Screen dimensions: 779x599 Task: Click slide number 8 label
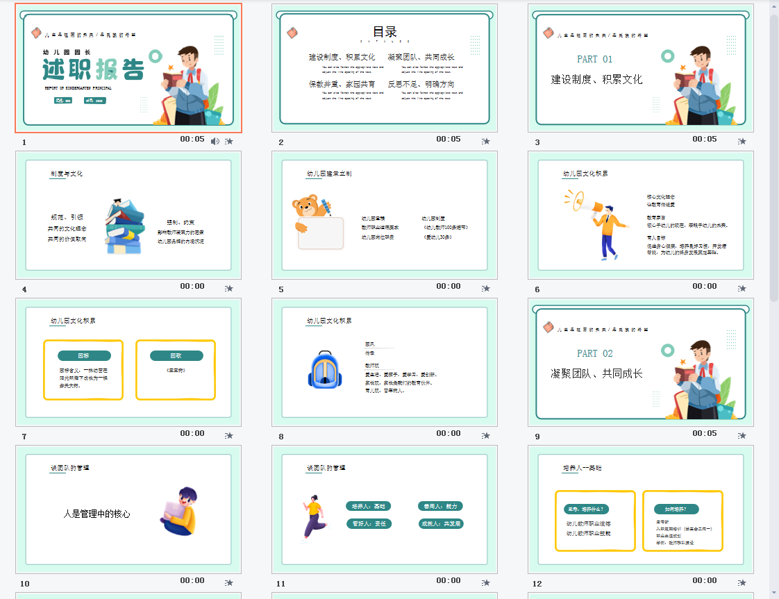pos(280,436)
